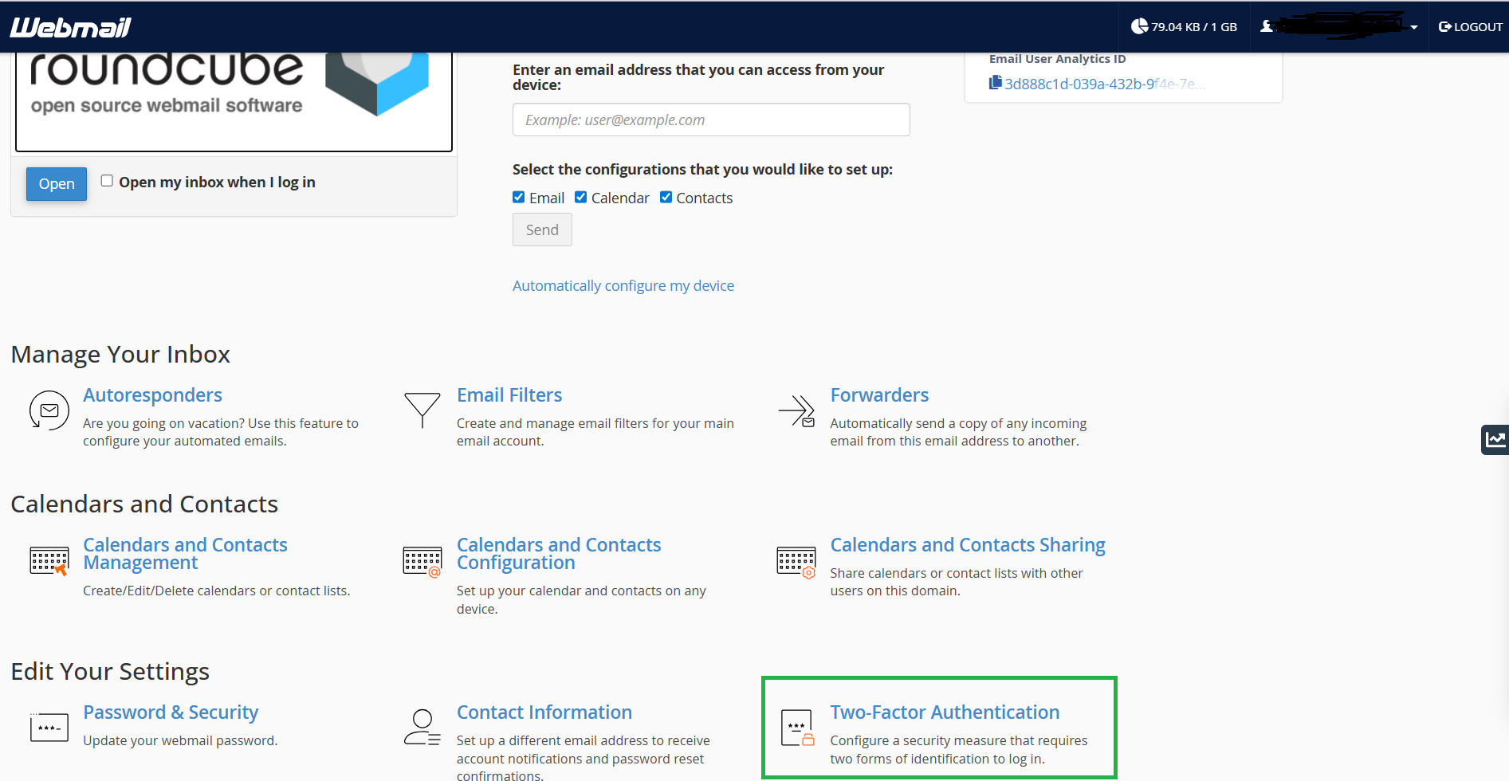Click the Email Filters funnel icon
This screenshot has width=1509, height=781.
click(x=422, y=410)
